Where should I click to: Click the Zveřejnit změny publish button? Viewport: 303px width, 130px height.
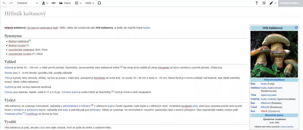click(290, 3)
